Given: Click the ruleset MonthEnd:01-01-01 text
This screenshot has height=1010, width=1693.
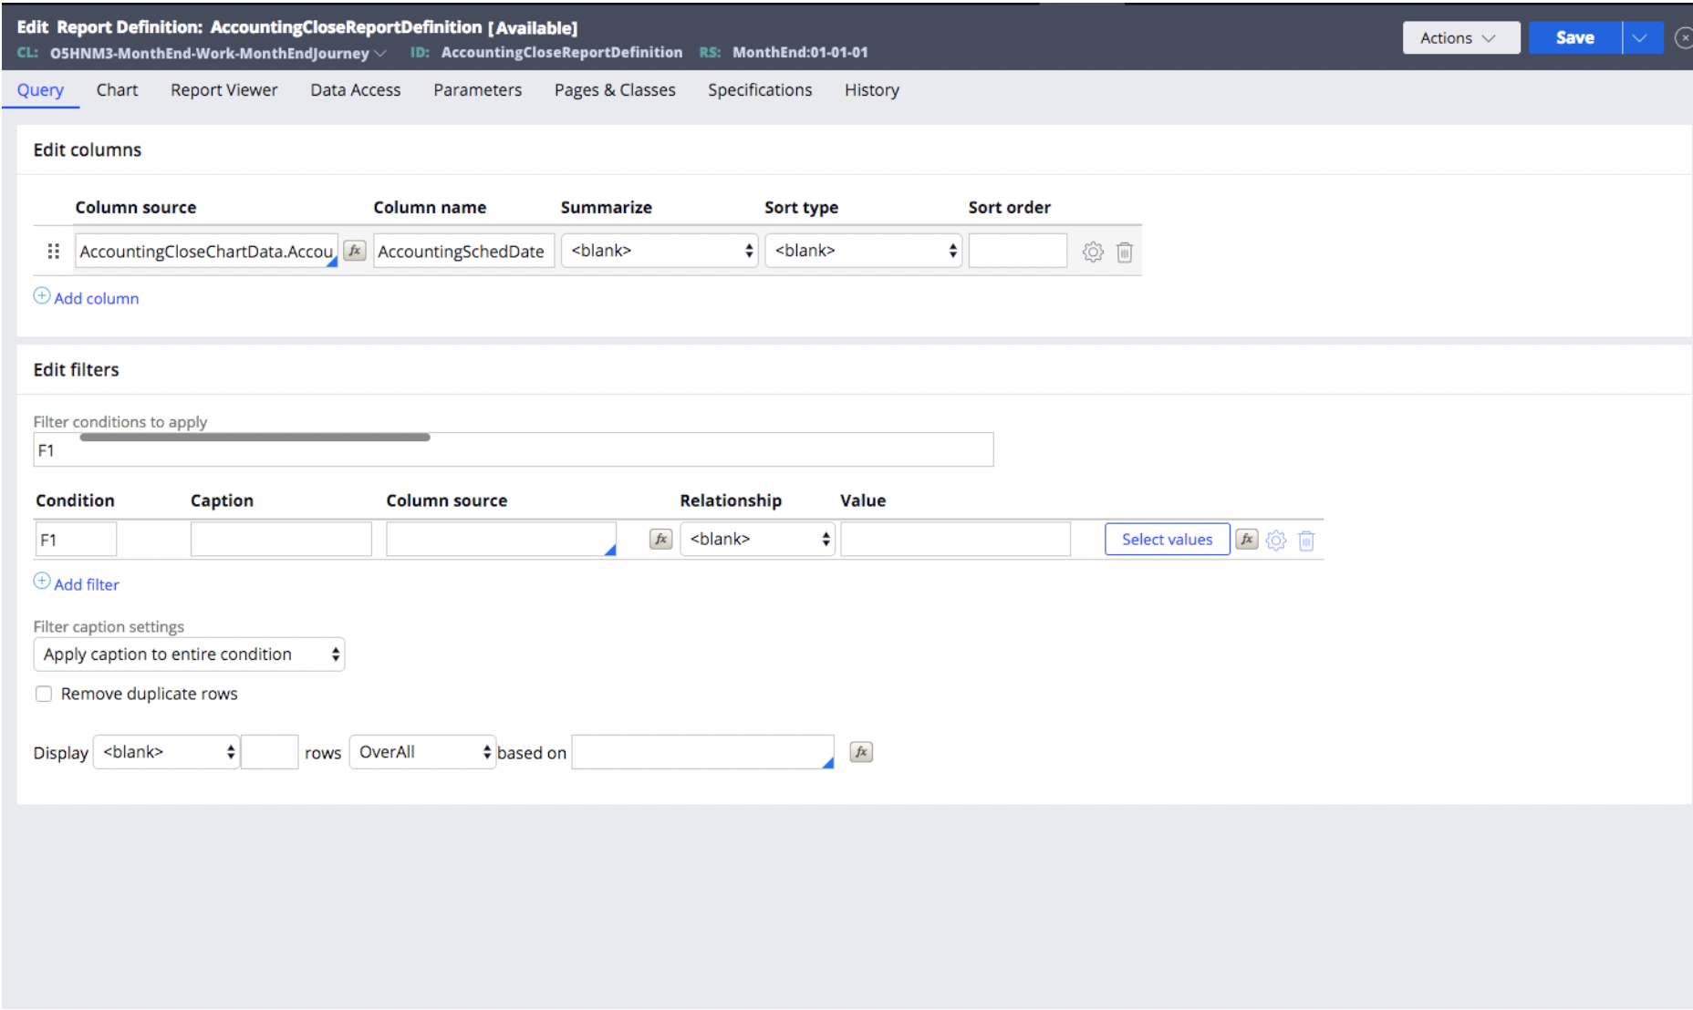Looking at the screenshot, I should point(800,53).
